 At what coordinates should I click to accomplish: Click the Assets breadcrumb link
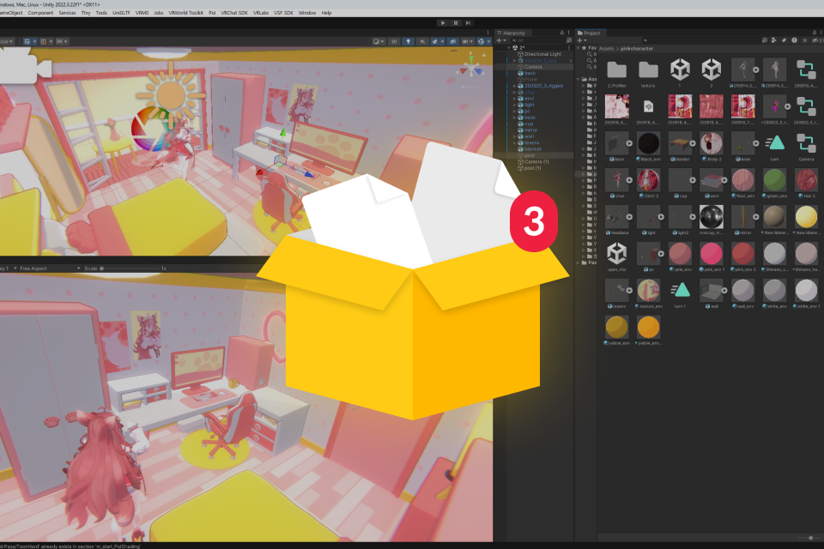click(606, 48)
